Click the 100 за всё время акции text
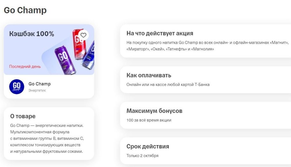Image resolution: width=291 pixels, height=167 pixels. coord(149,120)
